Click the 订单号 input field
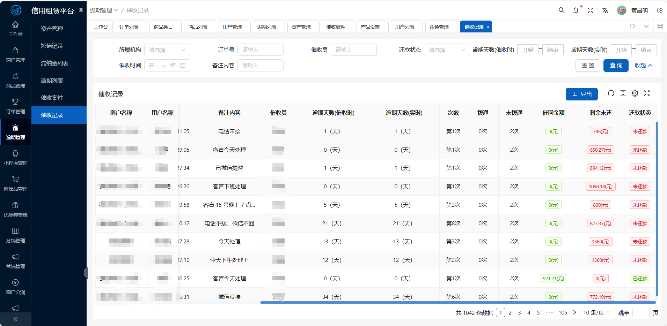Screen dimensions: 667x326 pos(260,50)
